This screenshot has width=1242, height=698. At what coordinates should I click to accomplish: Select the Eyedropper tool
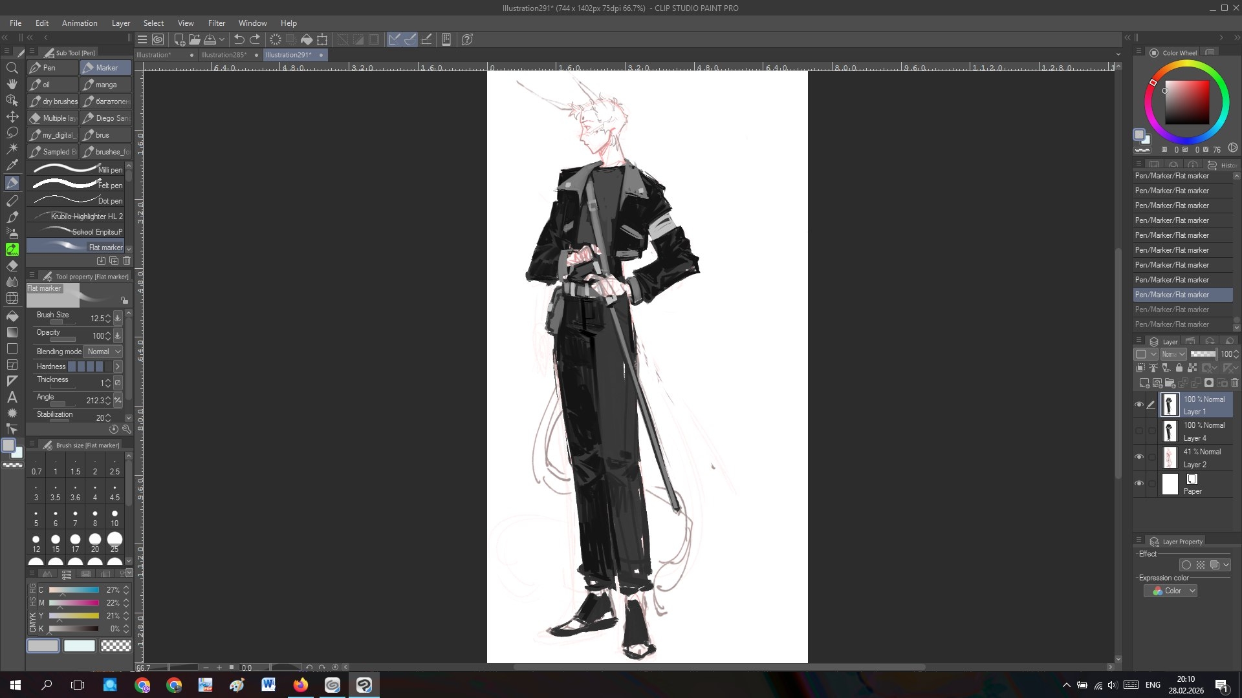pos(12,165)
